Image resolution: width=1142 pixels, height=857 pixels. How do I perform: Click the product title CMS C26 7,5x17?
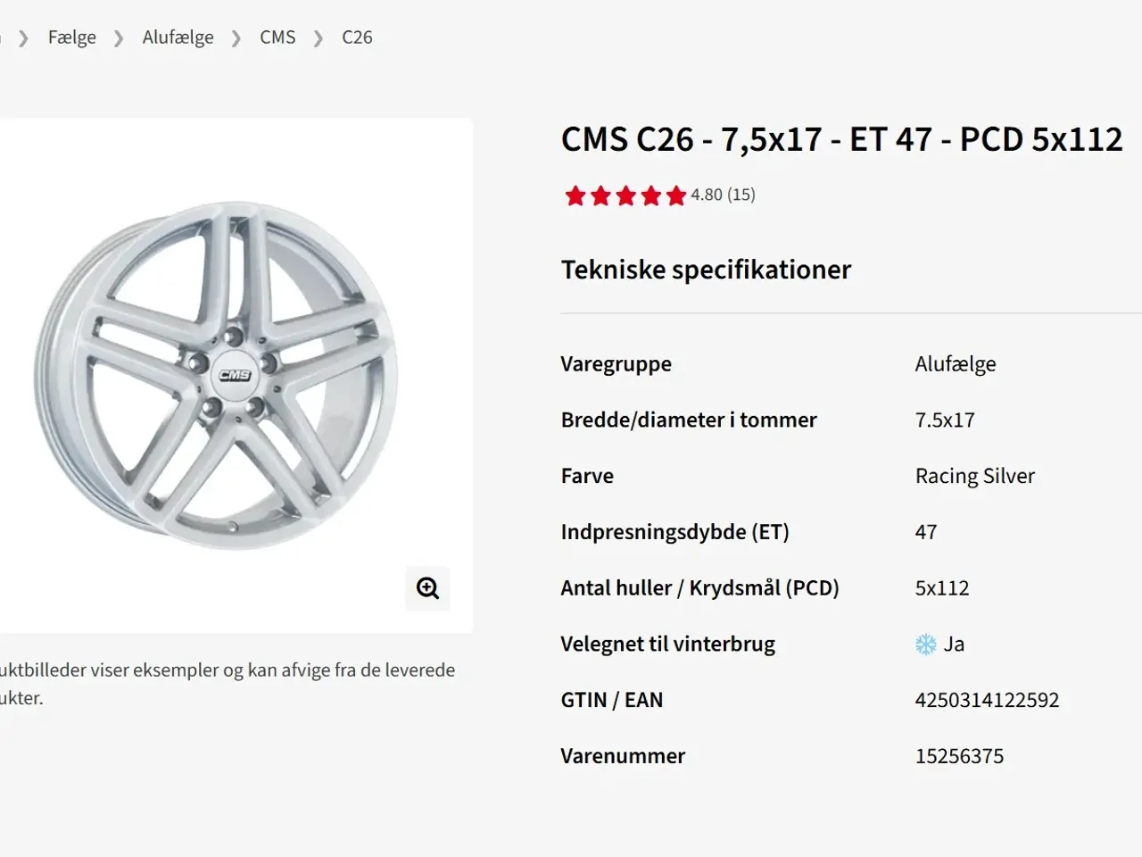[x=841, y=139]
